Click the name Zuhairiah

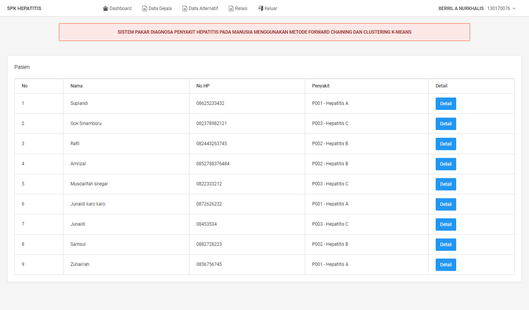tap(80, 264)
